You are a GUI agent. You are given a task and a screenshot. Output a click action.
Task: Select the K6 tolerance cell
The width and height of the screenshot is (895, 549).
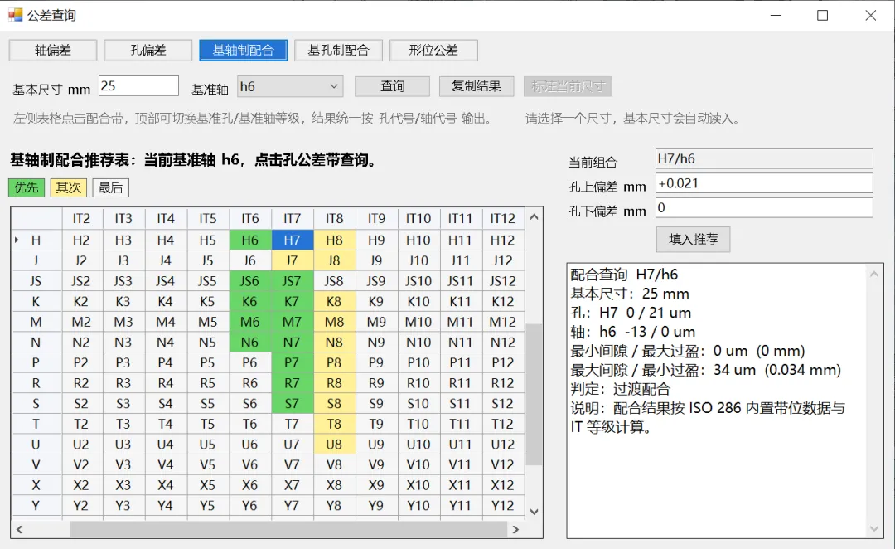point(250,302)
